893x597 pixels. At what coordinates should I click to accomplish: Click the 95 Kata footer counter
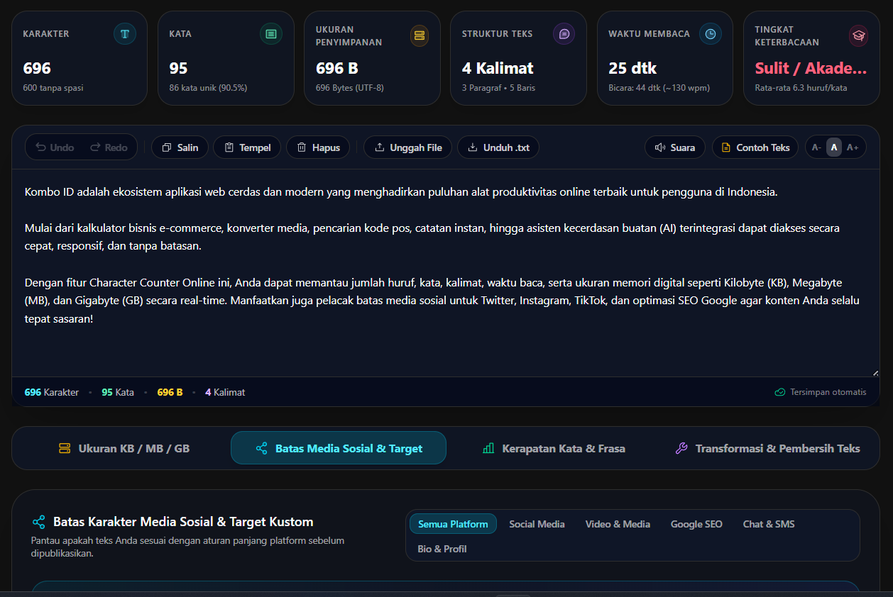pyautogui.click(x=118, y=392)
